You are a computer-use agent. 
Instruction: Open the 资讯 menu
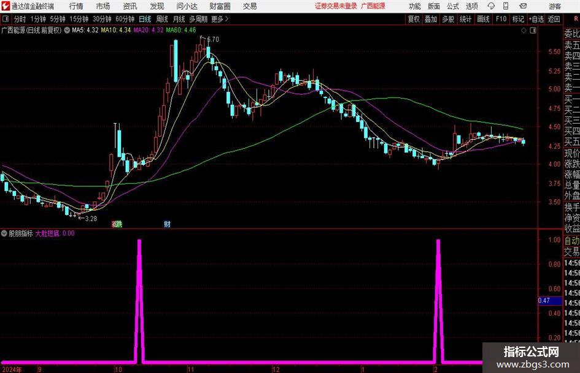click(130, 6)
